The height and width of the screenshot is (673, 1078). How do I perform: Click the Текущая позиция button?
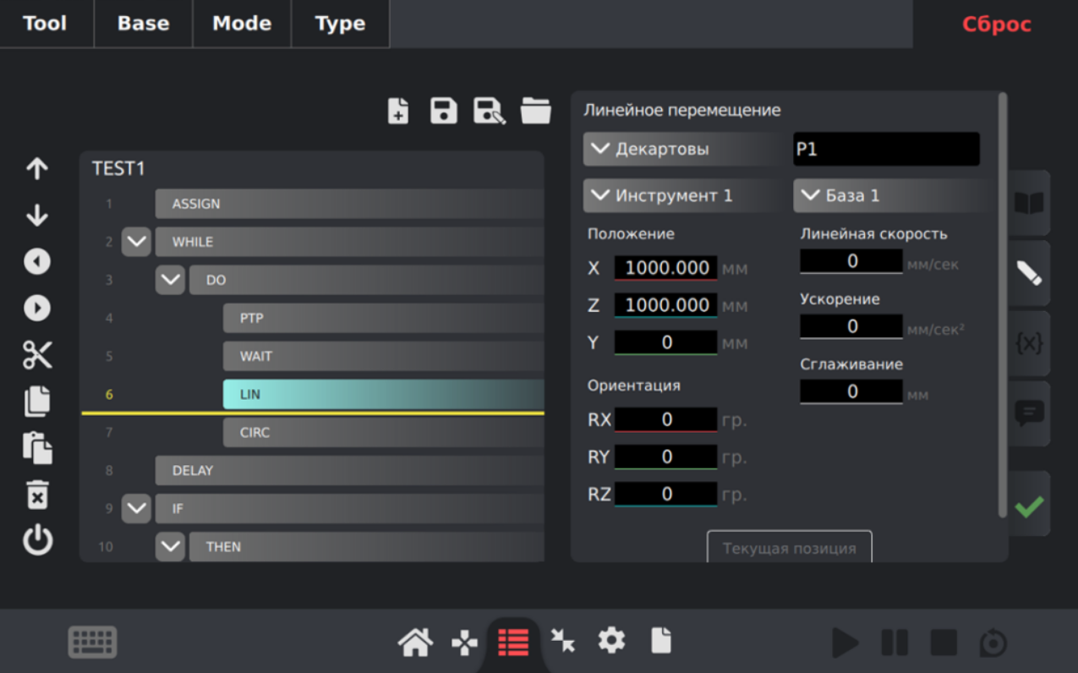click(x=789, y=548)
